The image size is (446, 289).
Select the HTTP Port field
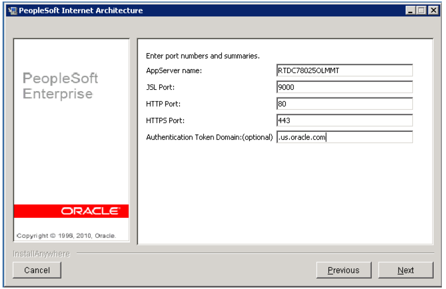tap(344, 104)
